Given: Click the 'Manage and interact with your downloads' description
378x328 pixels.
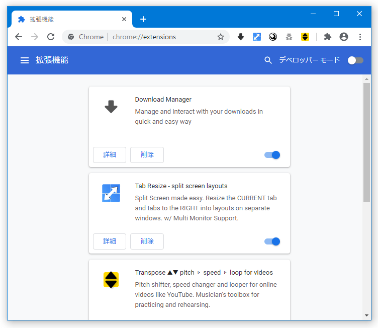Looking at the screenshot, I should point(199,117).
